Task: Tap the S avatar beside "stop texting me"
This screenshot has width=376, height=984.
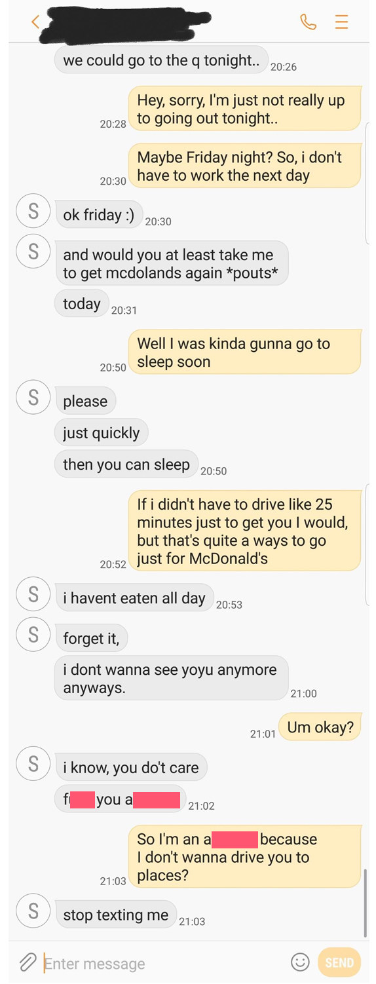Action: point(33,912)
